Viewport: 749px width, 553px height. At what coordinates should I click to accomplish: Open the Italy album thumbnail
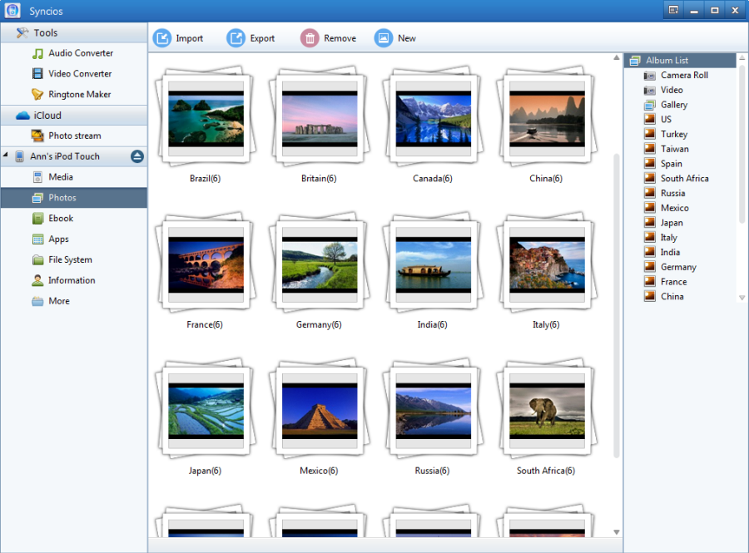(x=547, y=264)
